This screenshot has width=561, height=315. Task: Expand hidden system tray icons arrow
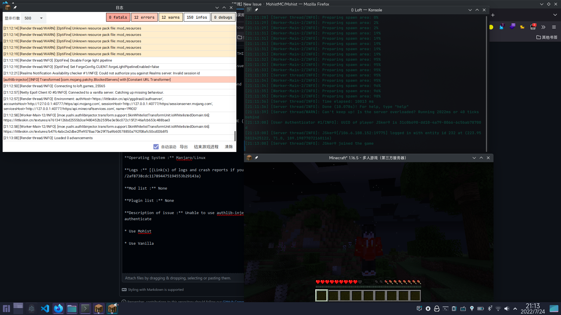coord(515,308)
